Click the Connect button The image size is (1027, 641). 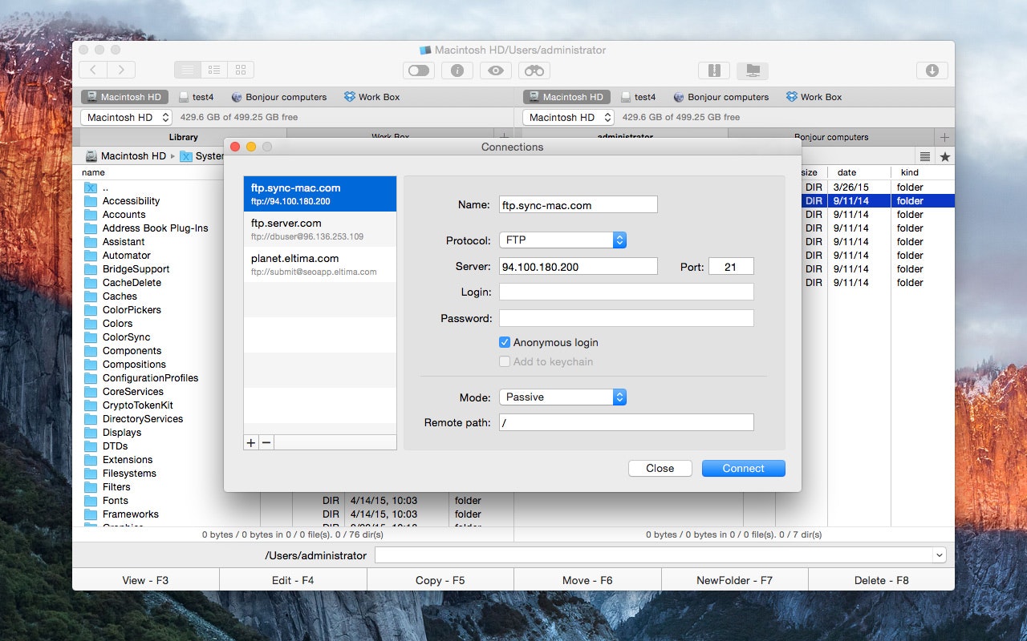point(743,468)
